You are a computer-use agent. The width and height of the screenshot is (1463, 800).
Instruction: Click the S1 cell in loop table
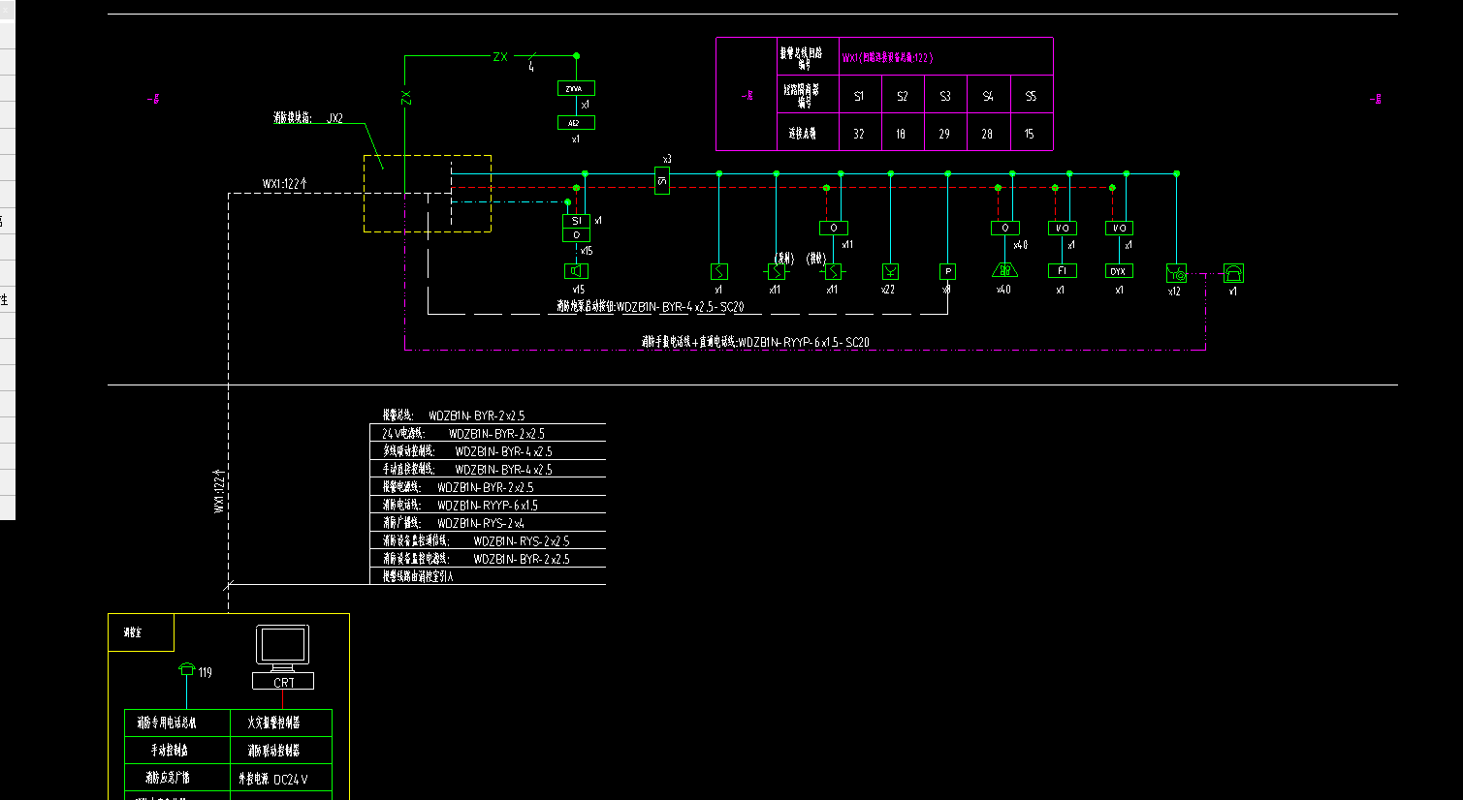(860, 96)
